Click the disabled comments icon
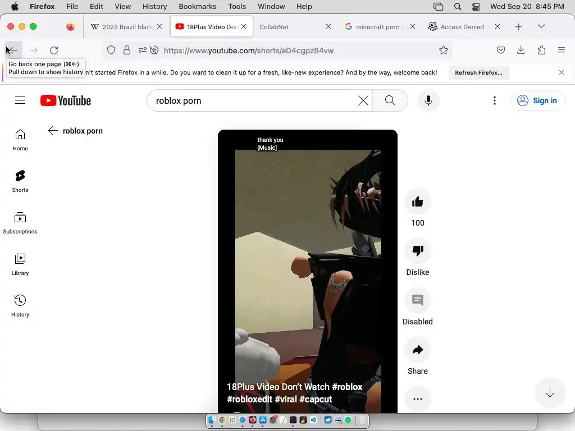 418,300
